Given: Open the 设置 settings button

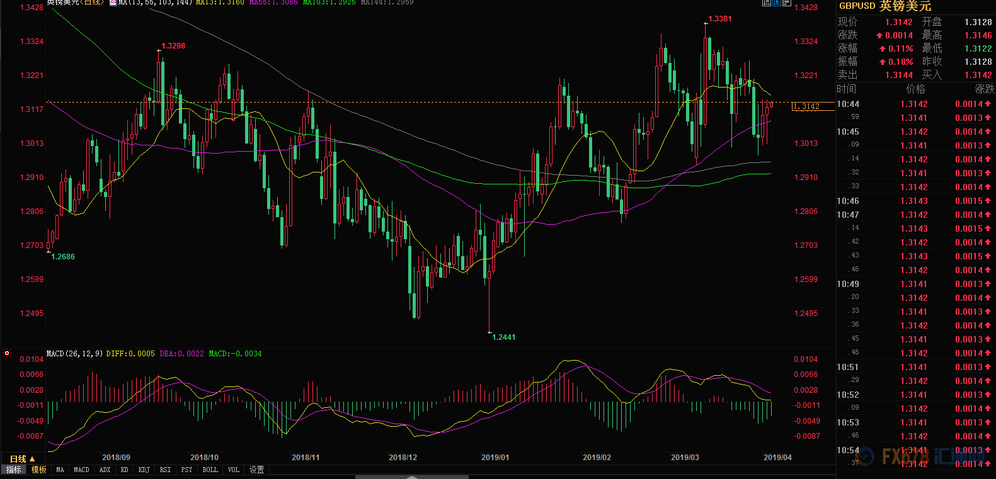Looking at the screenshot, I should tap(256, 470).
